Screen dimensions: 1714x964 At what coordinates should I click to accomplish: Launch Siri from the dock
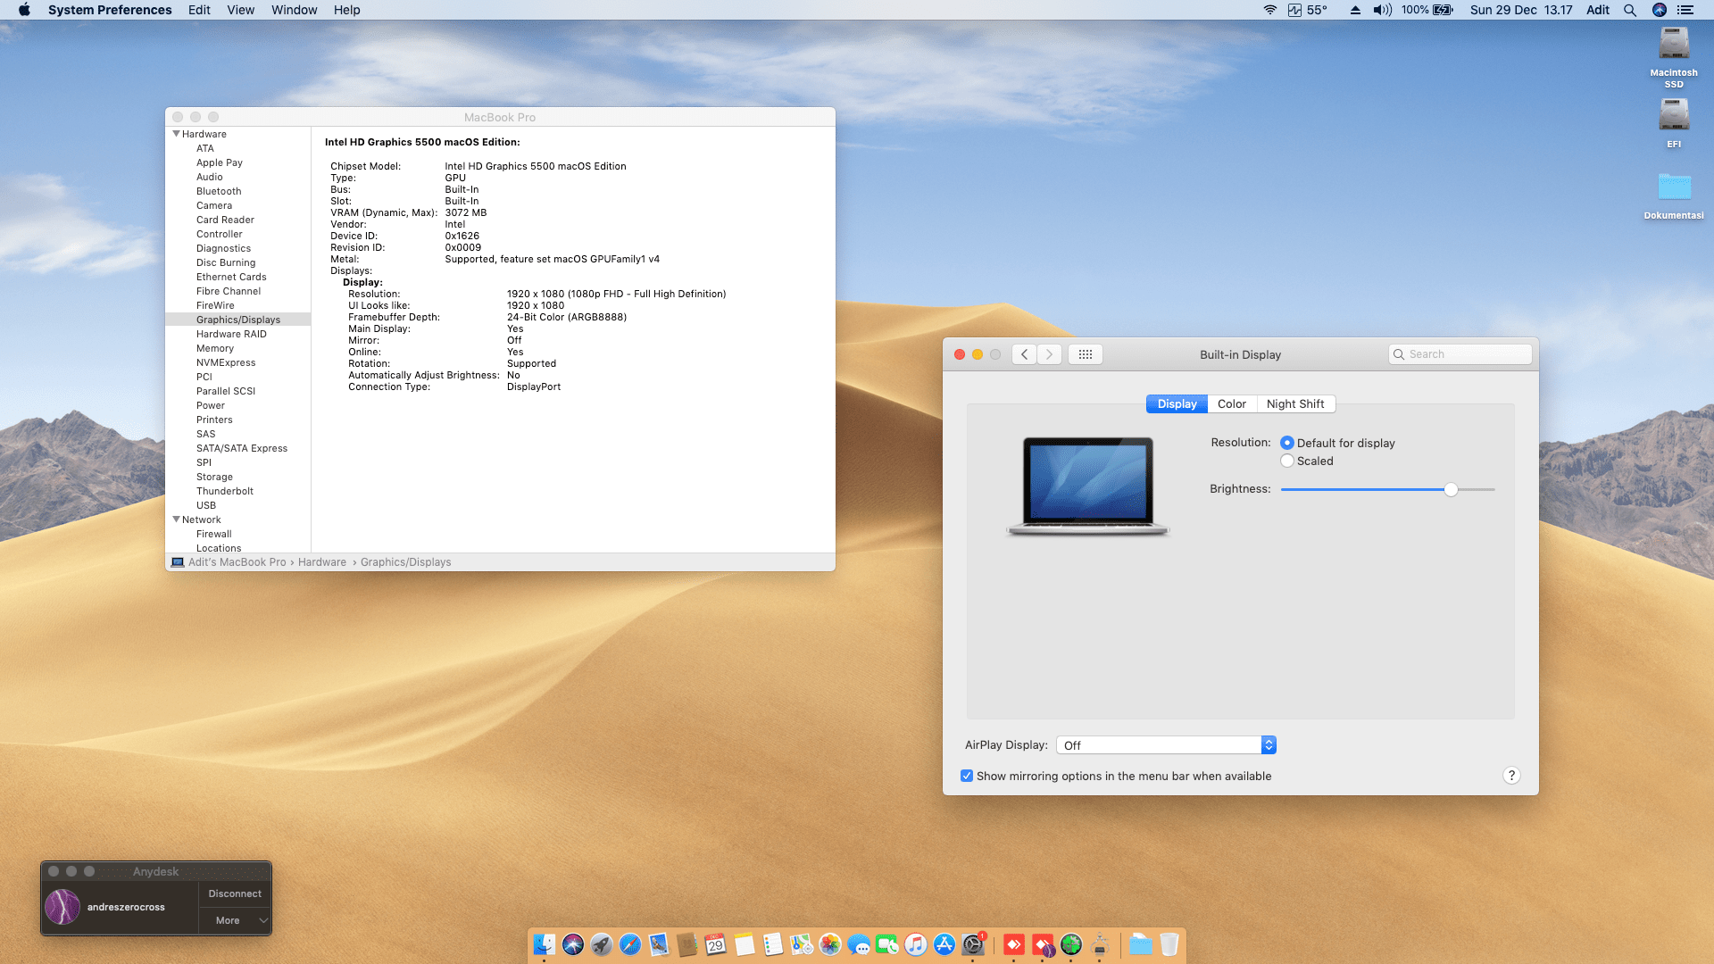(573, 944)
